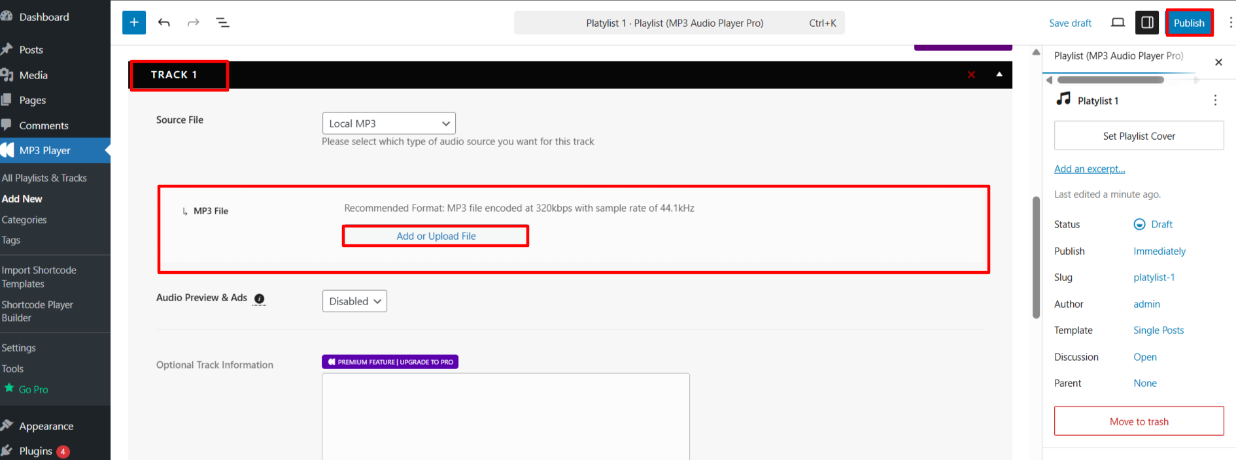Close the playlist settings sidebar

click(1218, 62)
